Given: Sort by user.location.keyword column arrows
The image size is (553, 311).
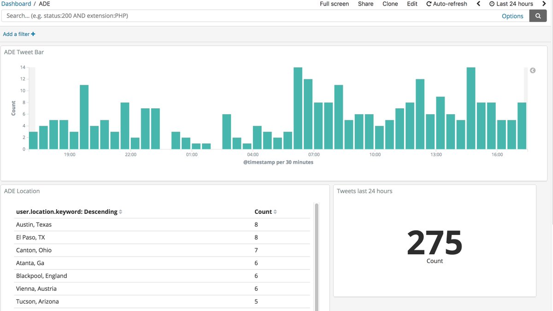Looking at the screenshot, I should click(x=121, y=212).
